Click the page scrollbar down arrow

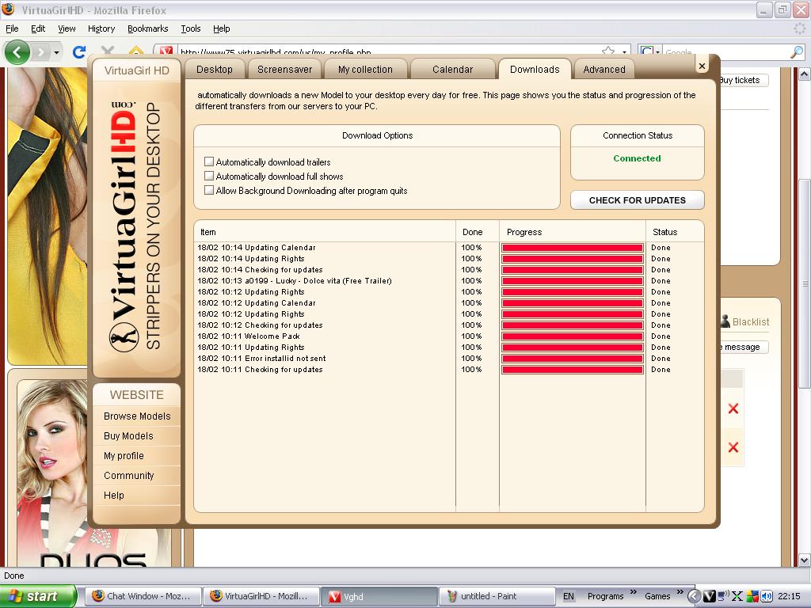805,560
